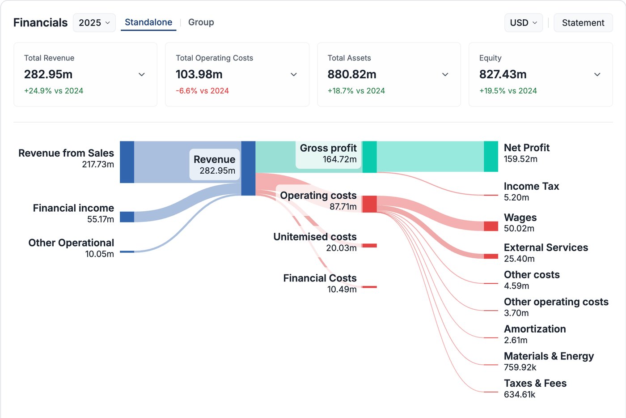Click the -6.6% vs 2024 costs change
626x418 pixels.
(202, 91)
